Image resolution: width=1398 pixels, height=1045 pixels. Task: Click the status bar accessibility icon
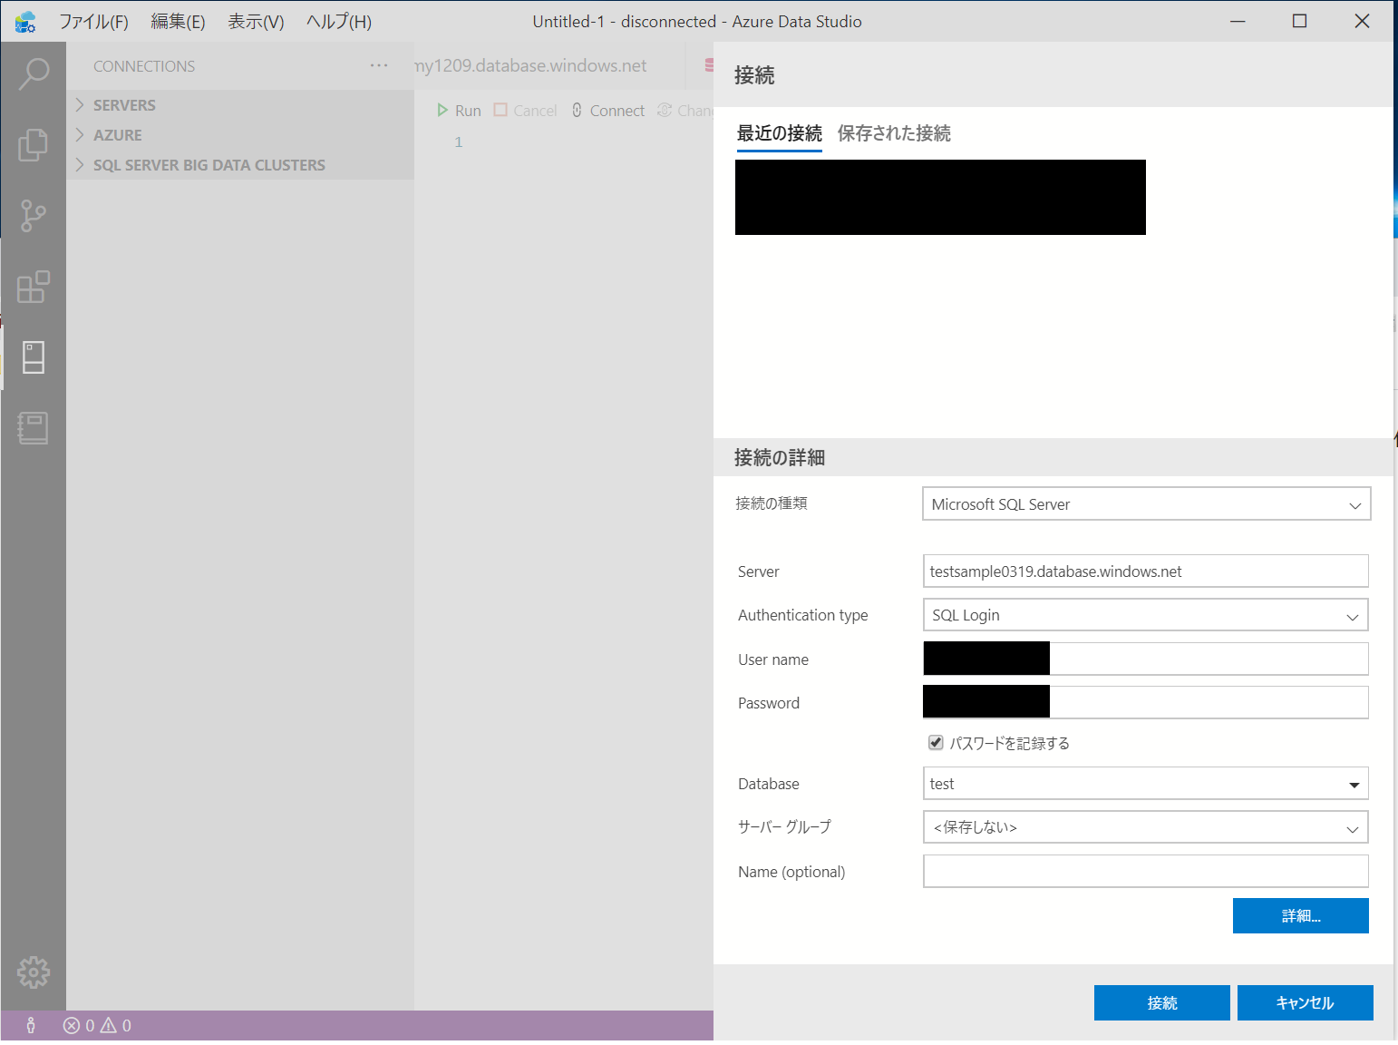tap(31, 1025)
